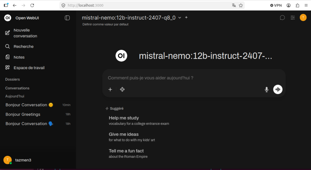Add another model with plus icon

[186, 17]
